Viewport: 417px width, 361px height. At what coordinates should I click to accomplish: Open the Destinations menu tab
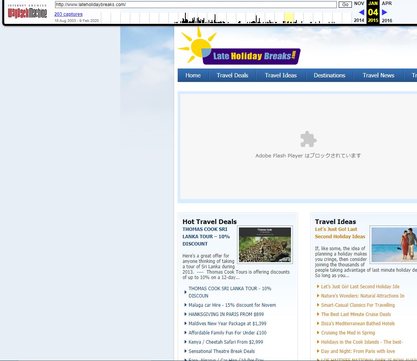pos(329,75)
